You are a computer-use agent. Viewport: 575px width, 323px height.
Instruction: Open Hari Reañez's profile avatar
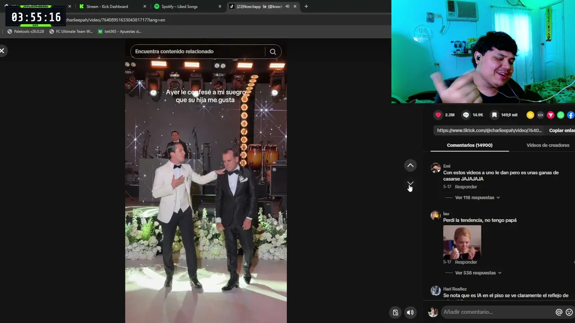click(435, 291)
